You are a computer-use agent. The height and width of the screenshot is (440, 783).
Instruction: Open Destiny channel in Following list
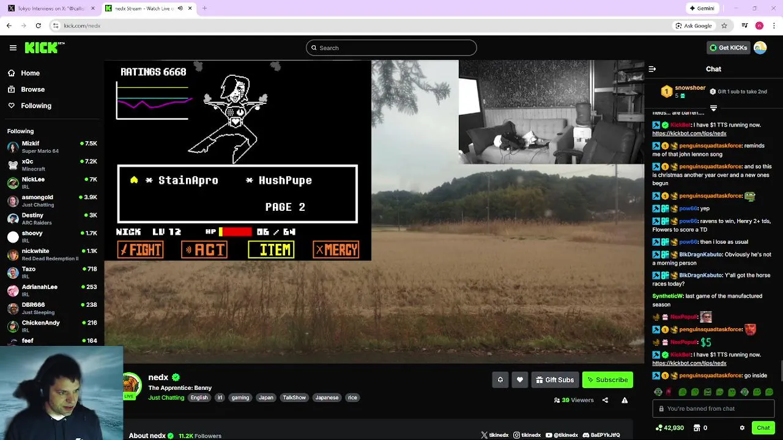tap(52, 218)
